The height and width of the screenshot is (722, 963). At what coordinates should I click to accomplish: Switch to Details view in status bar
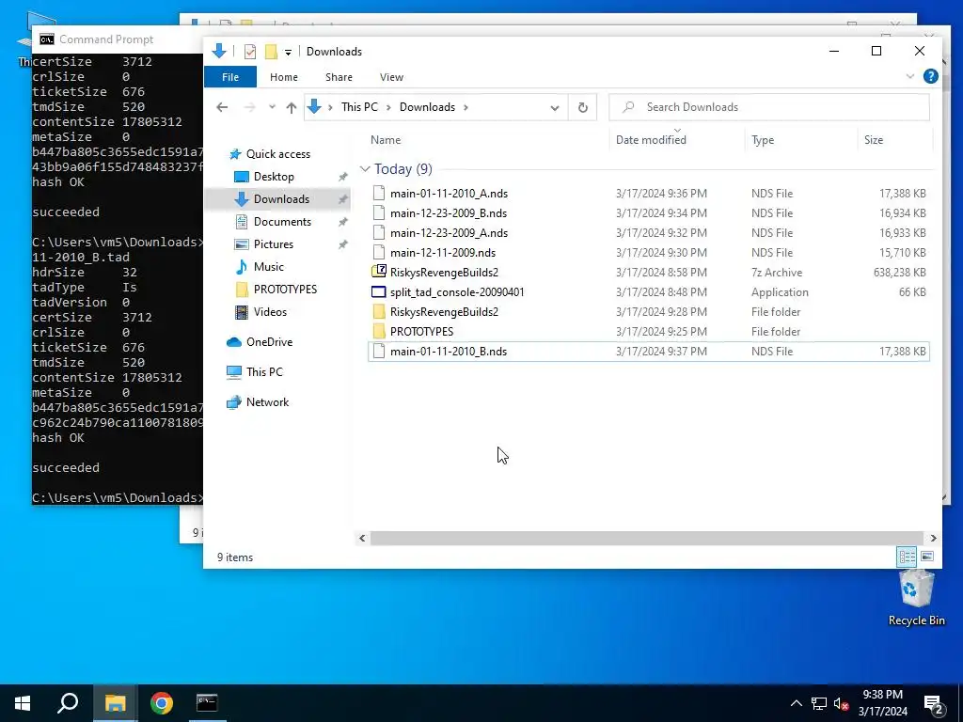tap(907, 557)
